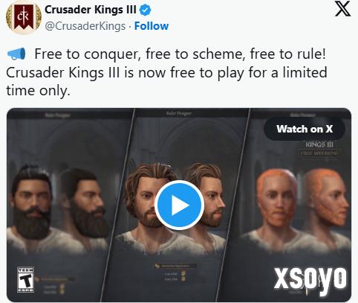Open the X logo in the corner
Screen dimensions: 358x303
[342, 9]
